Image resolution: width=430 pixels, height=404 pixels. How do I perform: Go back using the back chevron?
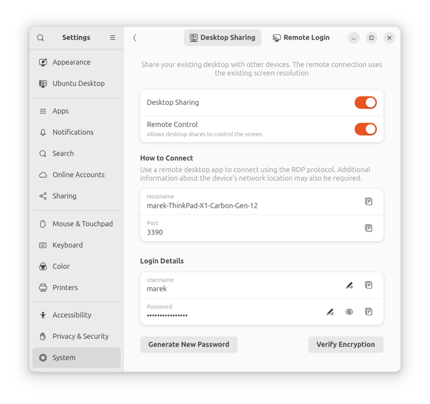[x=134, y=38]
